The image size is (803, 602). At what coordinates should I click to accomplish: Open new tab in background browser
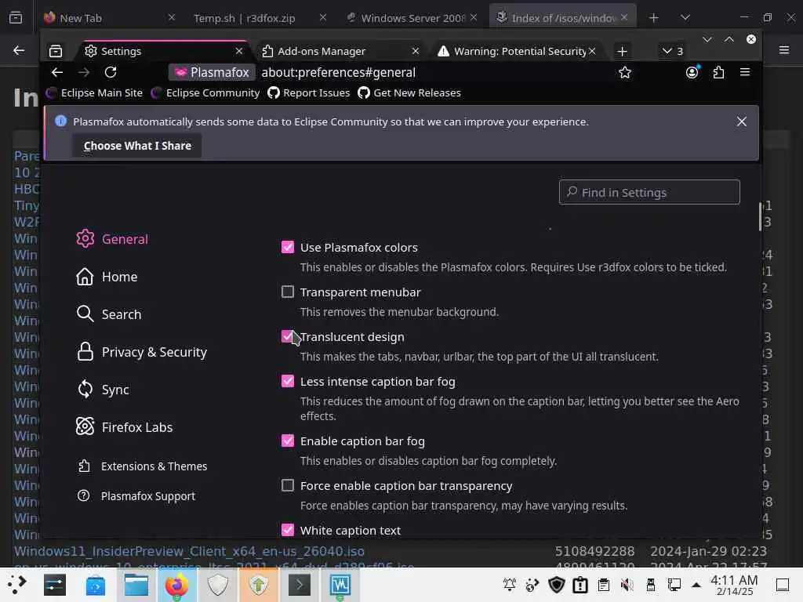(653, 18)
